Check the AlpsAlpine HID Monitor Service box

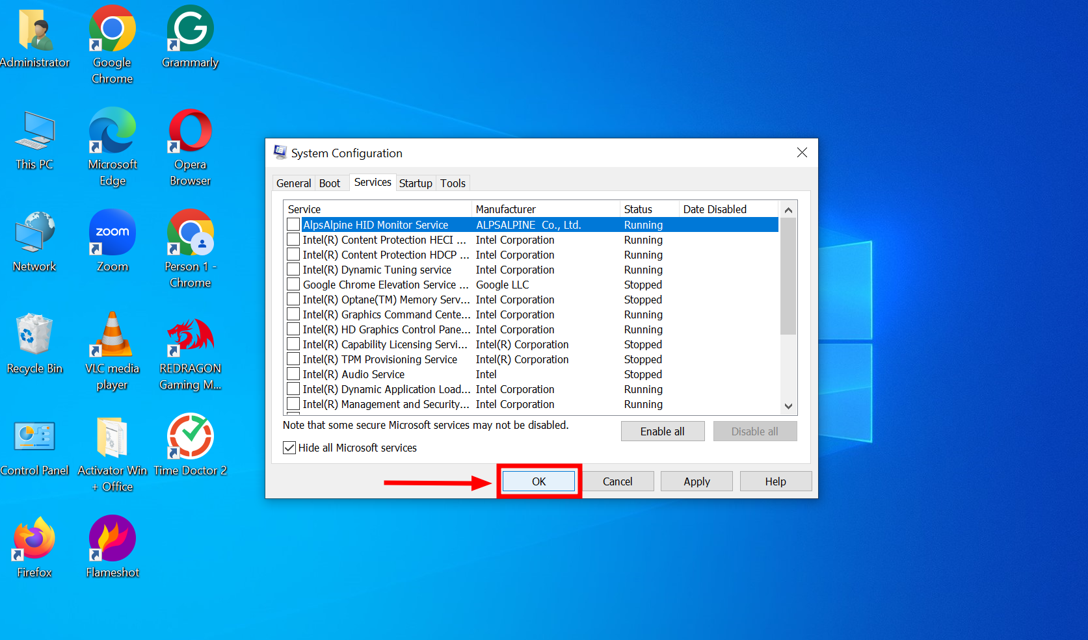(x=293, y=225)
